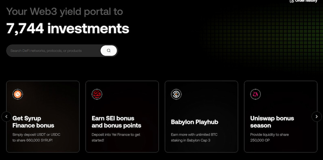323x160 pixels.
Task: Open Order history link
Action: click(x=304, y=1)
